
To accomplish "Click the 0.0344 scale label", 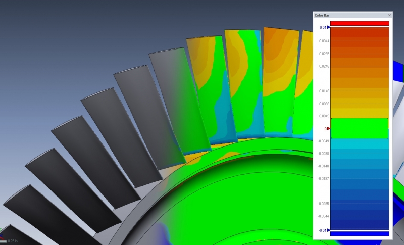I will click(x=323, y=41).
